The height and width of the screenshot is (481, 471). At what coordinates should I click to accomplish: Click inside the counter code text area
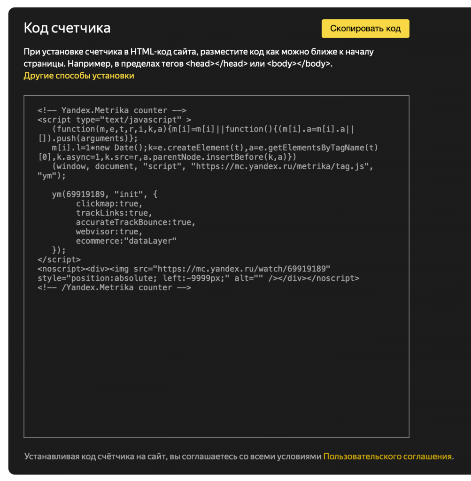tap(216, 266)
